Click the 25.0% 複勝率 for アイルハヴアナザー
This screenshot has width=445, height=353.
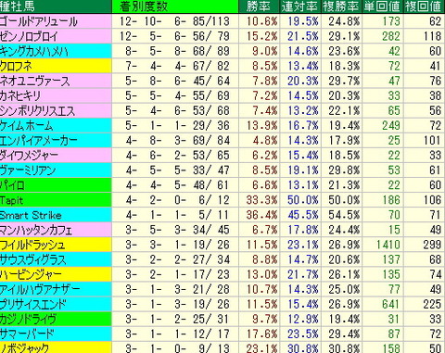[344, 289]
